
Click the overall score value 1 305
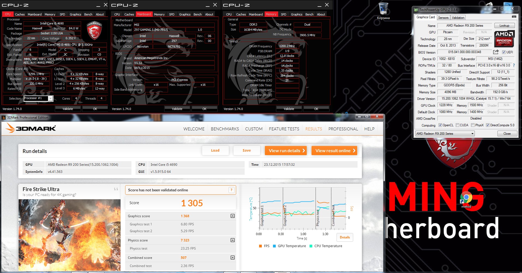click(x=192, y=203)
